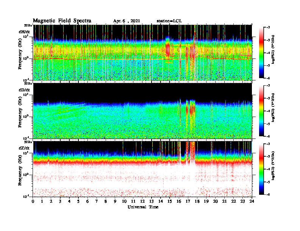
Task: Click hour 12 on the Universal Time axis
Action: pos(142,201)
